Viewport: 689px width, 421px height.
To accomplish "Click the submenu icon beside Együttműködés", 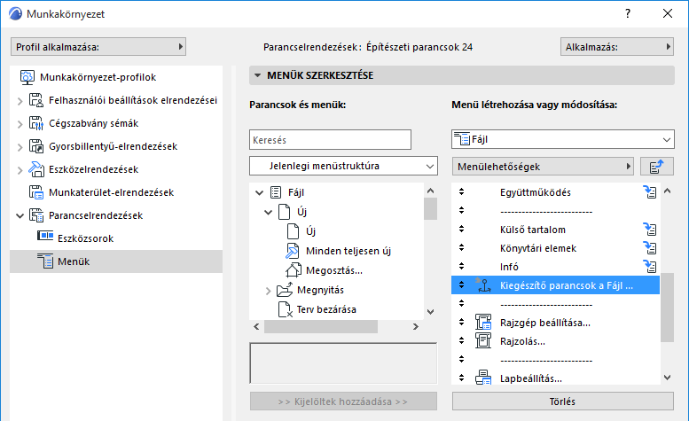I will (x=650, y=192).
